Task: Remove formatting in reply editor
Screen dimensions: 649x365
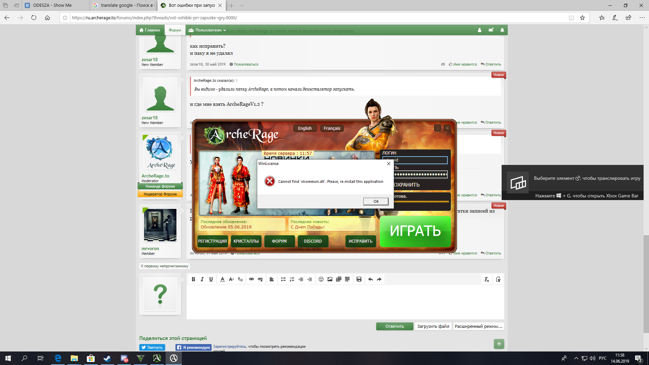Action: (487, 279)
